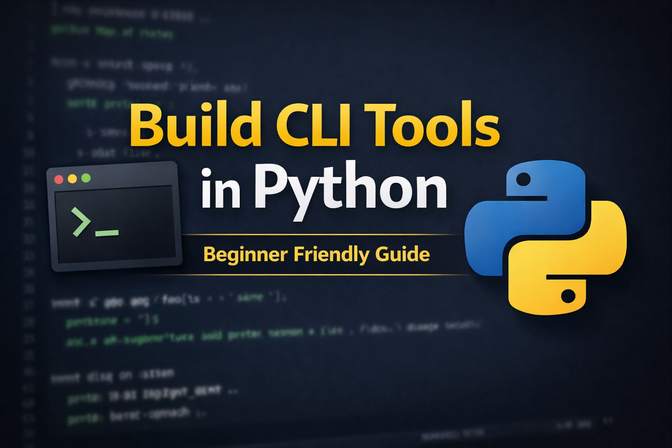Click the yellow dot on terminal icon

tap(73, 178)
